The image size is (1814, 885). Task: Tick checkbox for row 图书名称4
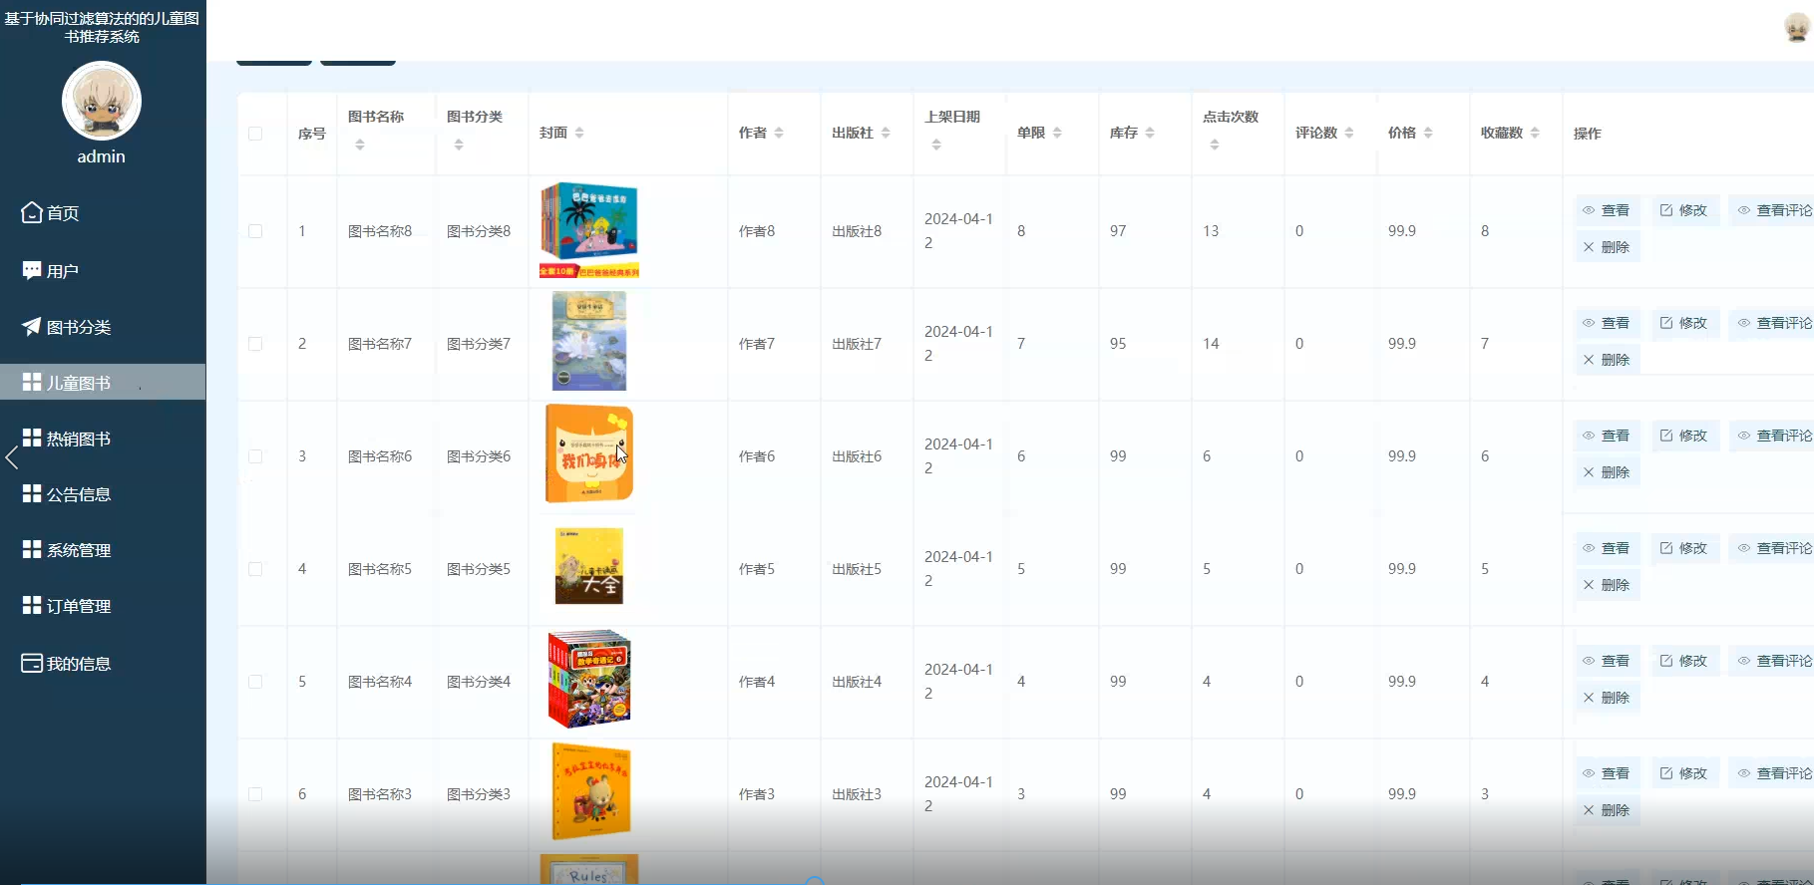click(255, 682)
